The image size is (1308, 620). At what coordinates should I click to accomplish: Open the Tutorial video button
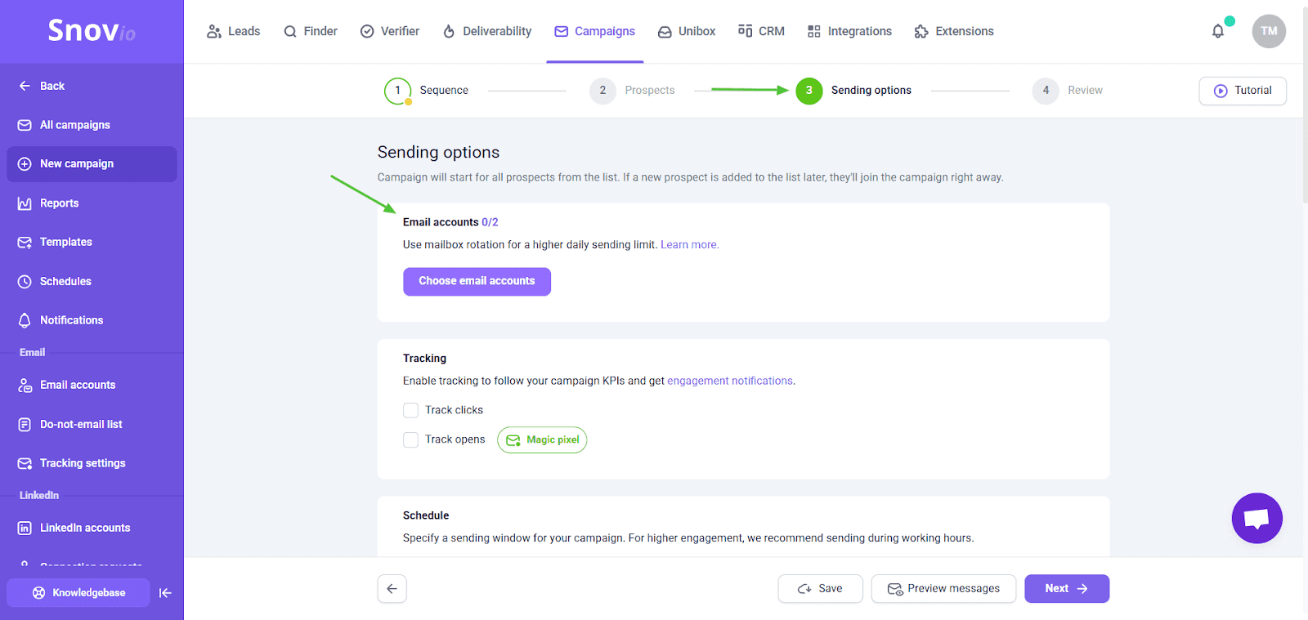1242,91
